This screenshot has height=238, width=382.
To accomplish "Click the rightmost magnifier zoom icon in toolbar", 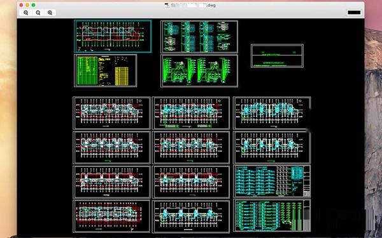I will (50, 13).
